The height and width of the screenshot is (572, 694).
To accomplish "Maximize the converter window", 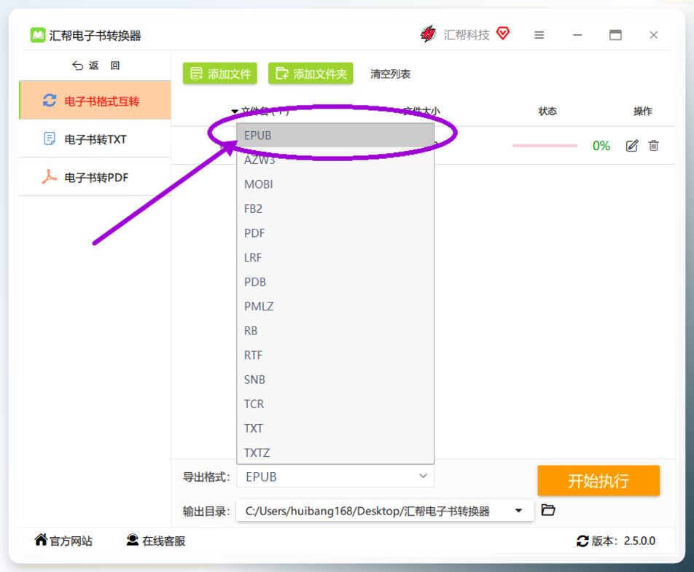I will (x=615, y=35).
